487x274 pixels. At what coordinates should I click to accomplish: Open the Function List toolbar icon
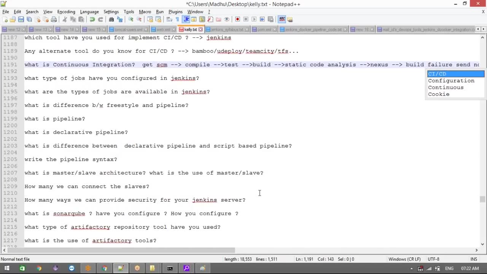point(210,19)
